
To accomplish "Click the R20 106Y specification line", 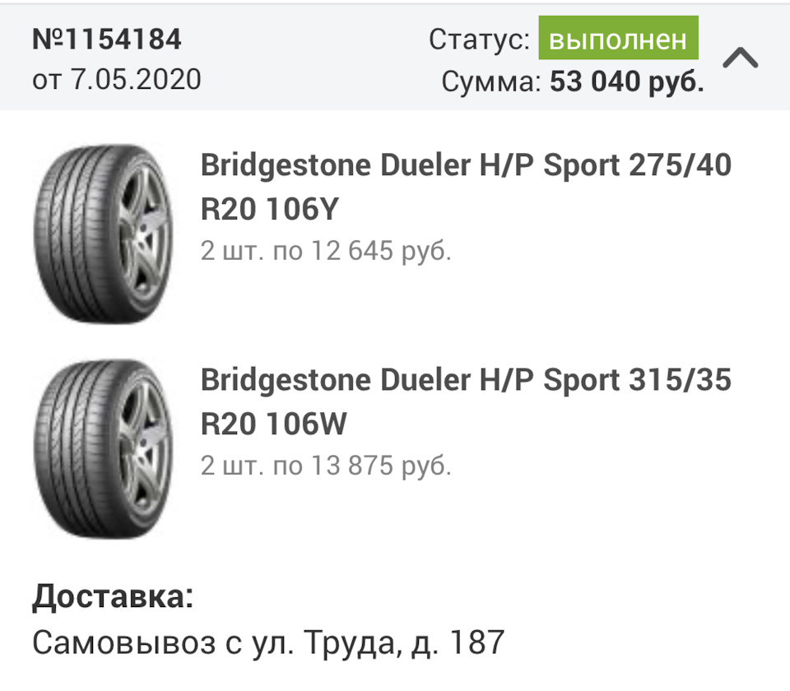I will [x=270, y=211].
